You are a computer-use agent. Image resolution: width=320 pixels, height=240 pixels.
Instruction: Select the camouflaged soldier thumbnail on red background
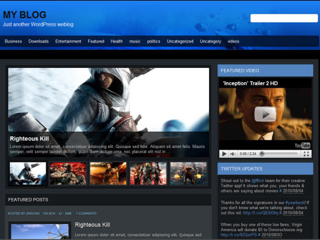pyautogui.click(x=68, y=173)
